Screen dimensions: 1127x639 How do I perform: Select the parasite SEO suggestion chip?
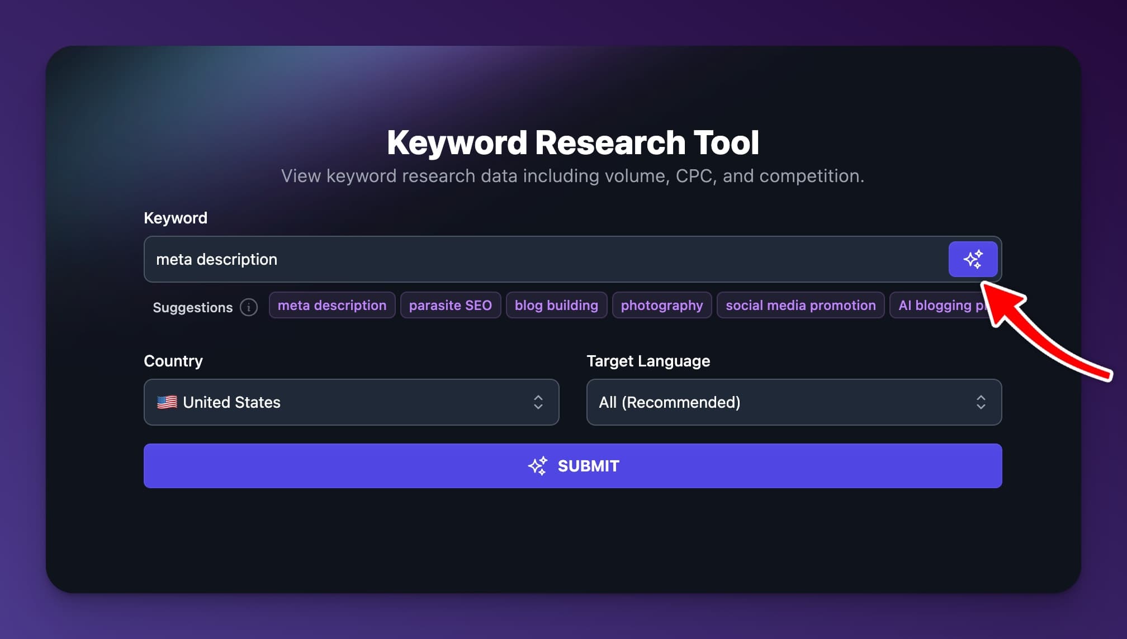(451, 306)
